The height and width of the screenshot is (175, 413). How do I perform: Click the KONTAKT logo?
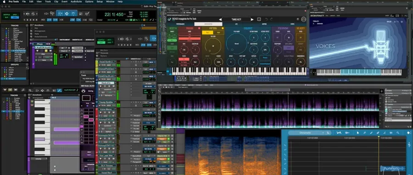pyautogui.click(x=317, y=16)
